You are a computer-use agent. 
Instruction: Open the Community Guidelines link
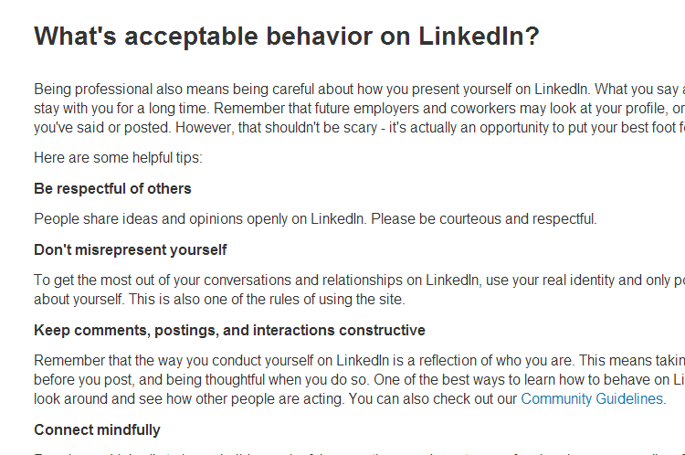point(592,398)
